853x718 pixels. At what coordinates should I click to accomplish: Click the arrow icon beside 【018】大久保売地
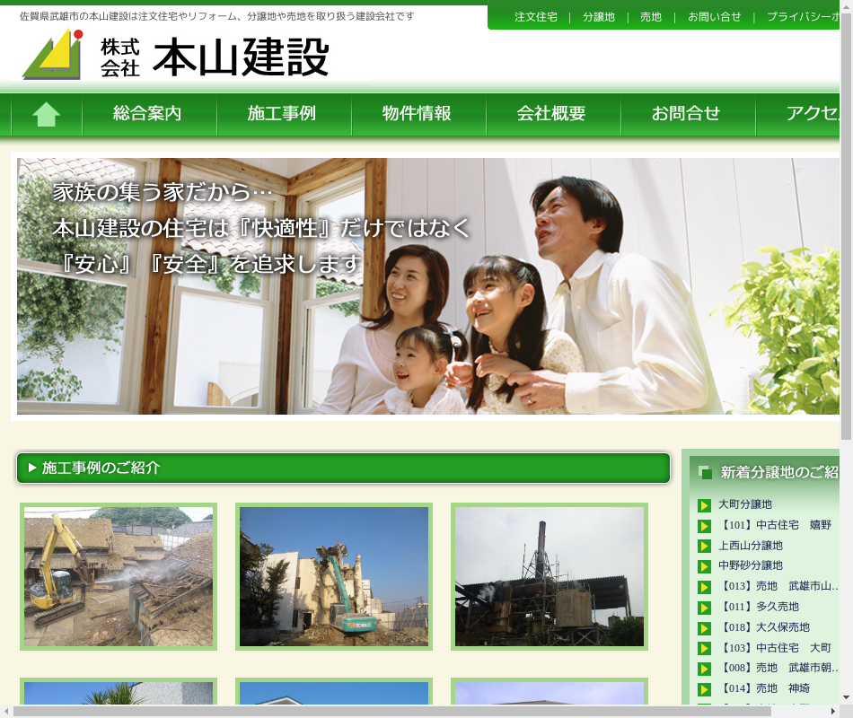(x=704, y=628)
